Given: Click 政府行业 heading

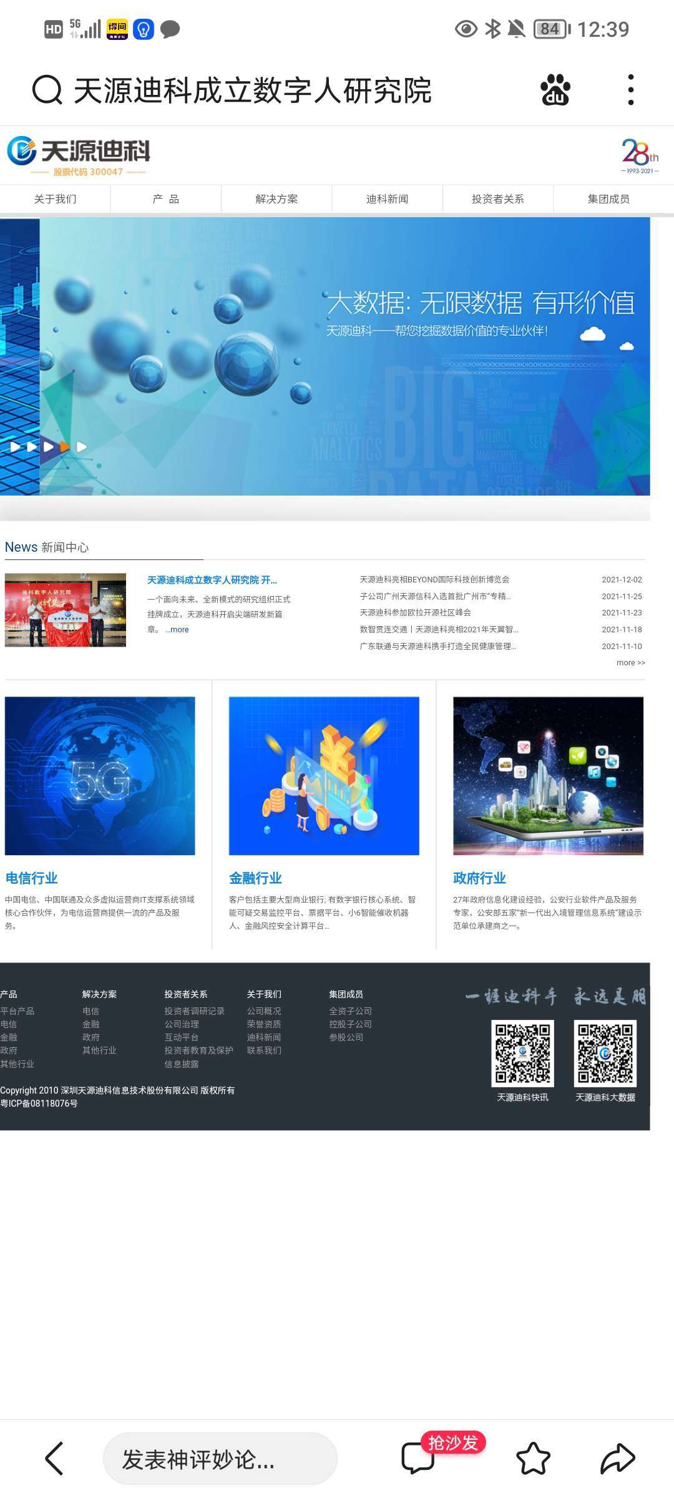Looking at the screenshot, I should [479, 878].
